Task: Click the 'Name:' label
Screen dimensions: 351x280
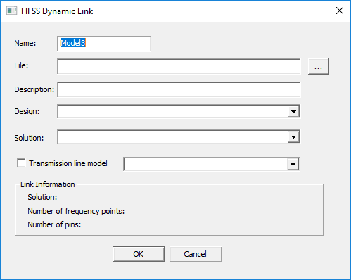Action: point(25,43)
